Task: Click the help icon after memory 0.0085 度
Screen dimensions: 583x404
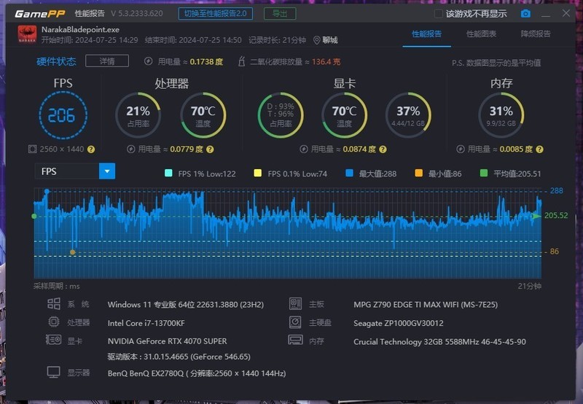Action: pos(540,149)
